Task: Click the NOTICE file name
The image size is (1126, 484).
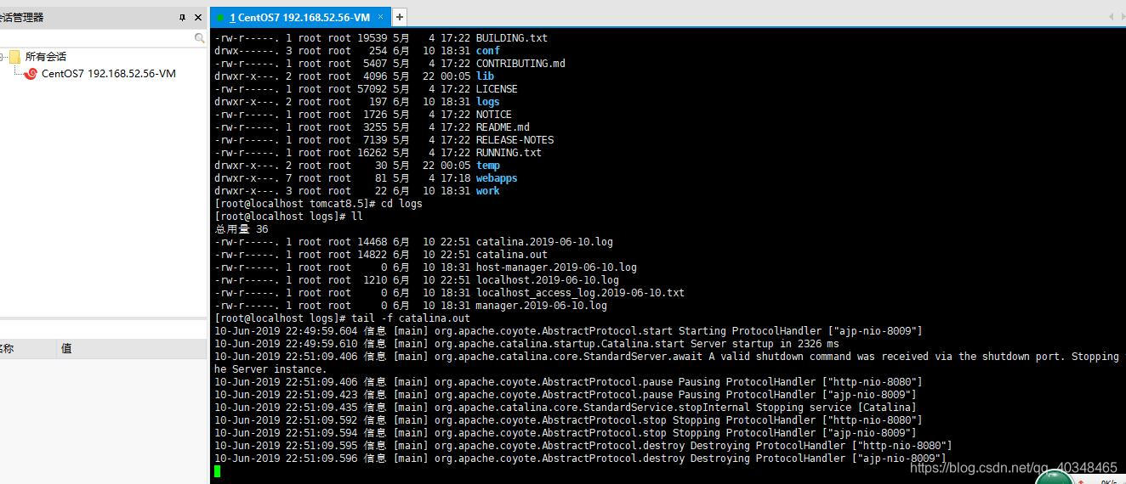Action: pos(494,115)
